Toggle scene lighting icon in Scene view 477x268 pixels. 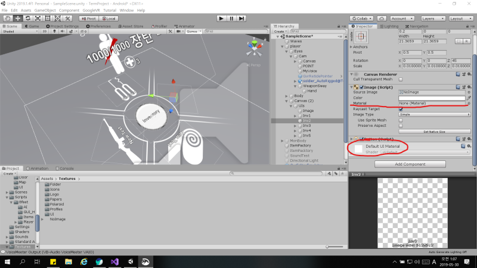[x=54, y=32]
